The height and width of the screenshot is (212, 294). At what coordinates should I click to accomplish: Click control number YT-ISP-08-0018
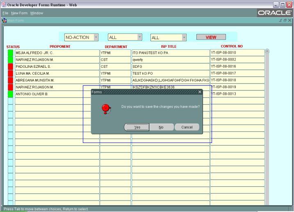tap(237, 80)
